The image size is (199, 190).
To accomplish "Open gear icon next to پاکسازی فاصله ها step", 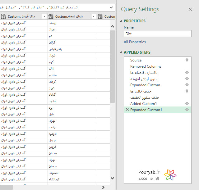I will (x=187, y=72).
